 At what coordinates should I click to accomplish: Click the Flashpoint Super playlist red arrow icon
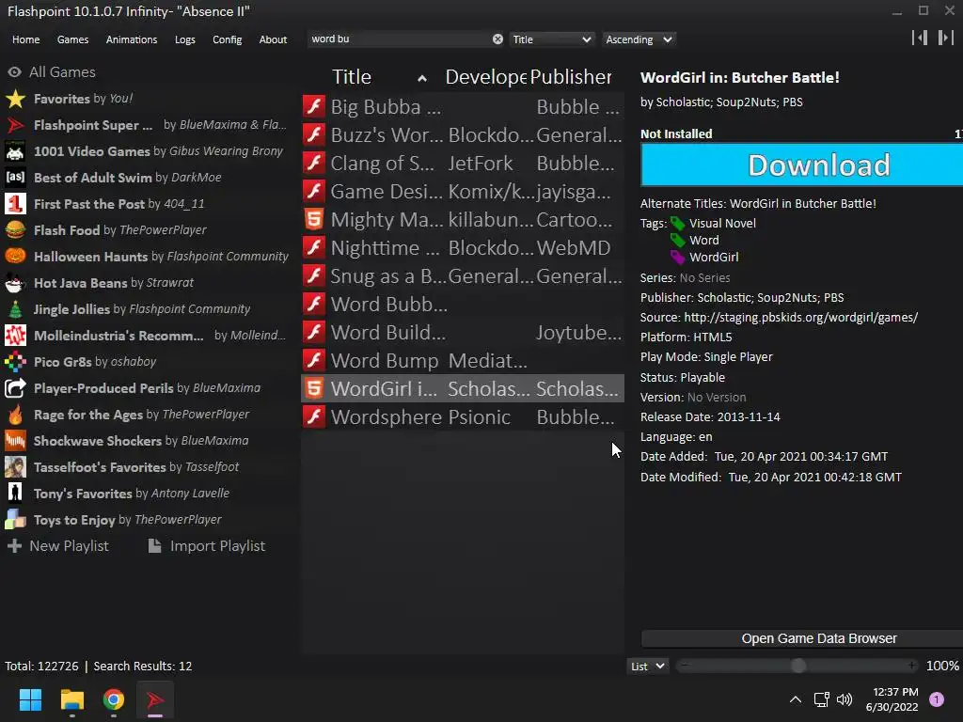pos(15,125)
